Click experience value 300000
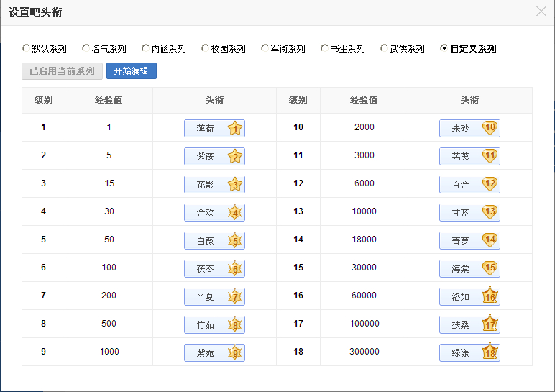 pos(364,351)
